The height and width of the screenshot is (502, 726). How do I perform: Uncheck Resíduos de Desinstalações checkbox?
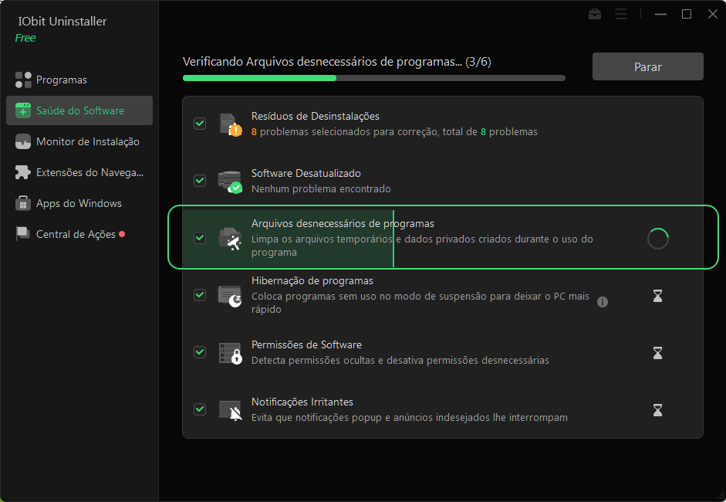click(x=200, y=124)
